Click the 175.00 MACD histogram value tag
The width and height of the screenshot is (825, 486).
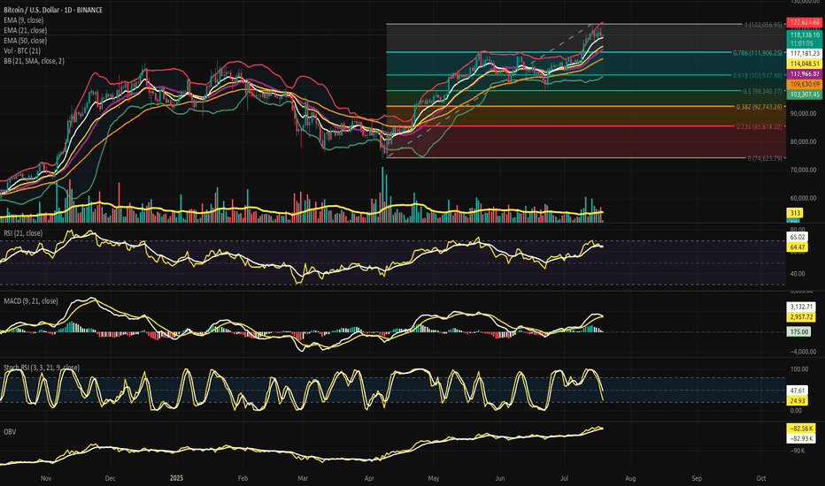click(x=798, y=332)
